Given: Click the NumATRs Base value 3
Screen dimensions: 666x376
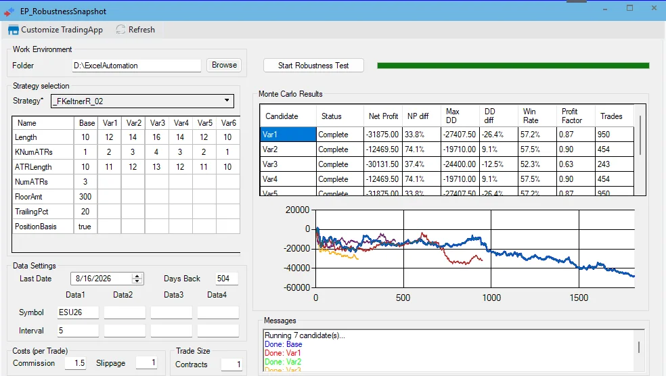Looking at the screenshot, I should point(85,182).
